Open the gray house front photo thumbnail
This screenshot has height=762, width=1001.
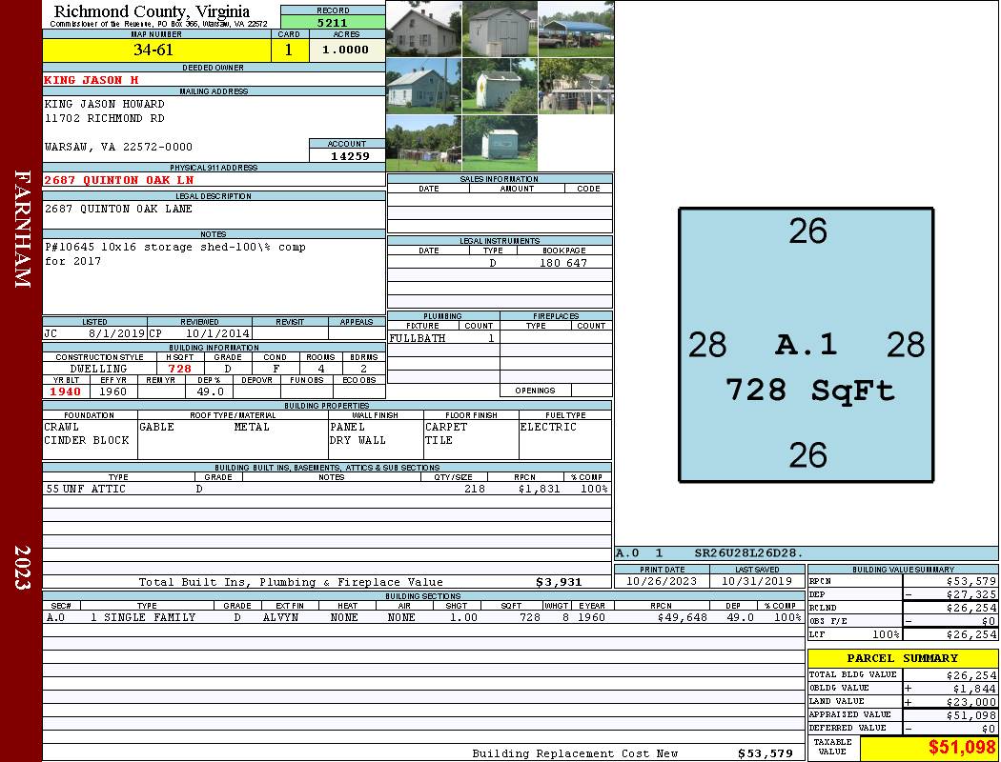(x=423, y=29)
